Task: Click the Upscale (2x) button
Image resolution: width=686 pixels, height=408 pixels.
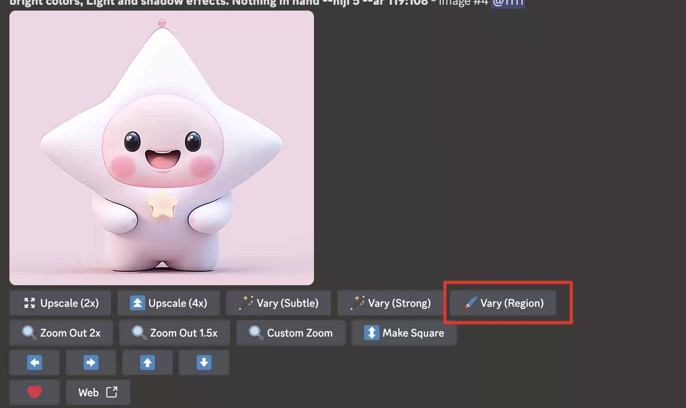Action: pyautogui.click(x=60, y=303)
